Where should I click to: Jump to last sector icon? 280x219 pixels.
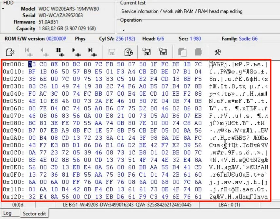pos(92,52)
